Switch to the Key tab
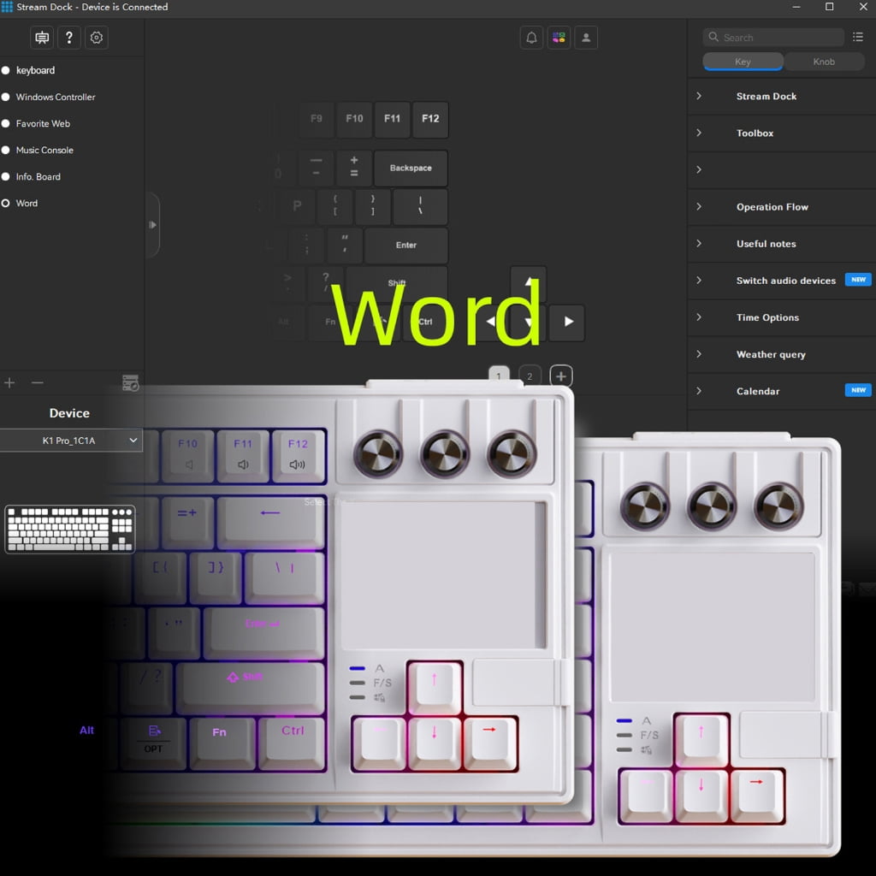Screen dimensions: 876x876 (x=743, y=62)
